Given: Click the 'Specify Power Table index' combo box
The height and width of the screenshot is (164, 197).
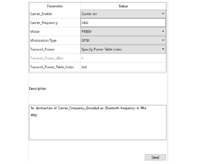Looking at the screenshot, I should (x=123, y=49).
